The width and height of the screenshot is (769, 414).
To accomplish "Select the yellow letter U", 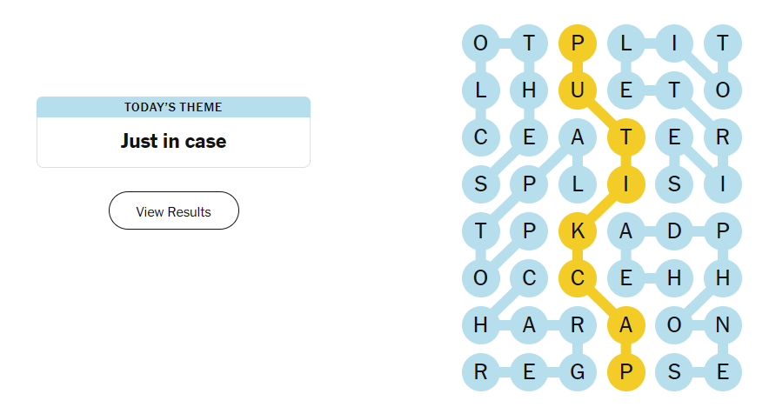I will (x=578, y=88).
